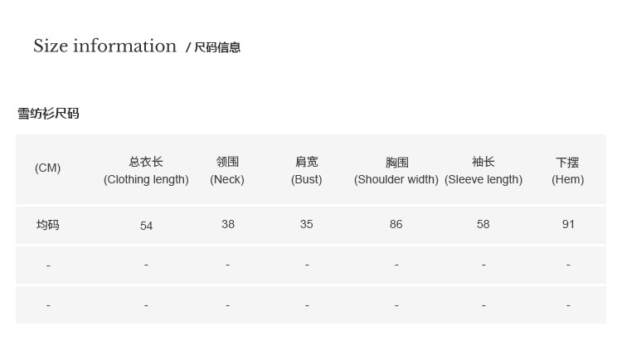The image size is (622, 341).
Task: Click the (Shoulder width) header text
Action: [396, 179]
